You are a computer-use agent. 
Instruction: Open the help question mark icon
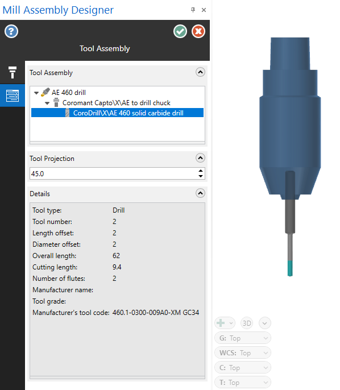11,32
